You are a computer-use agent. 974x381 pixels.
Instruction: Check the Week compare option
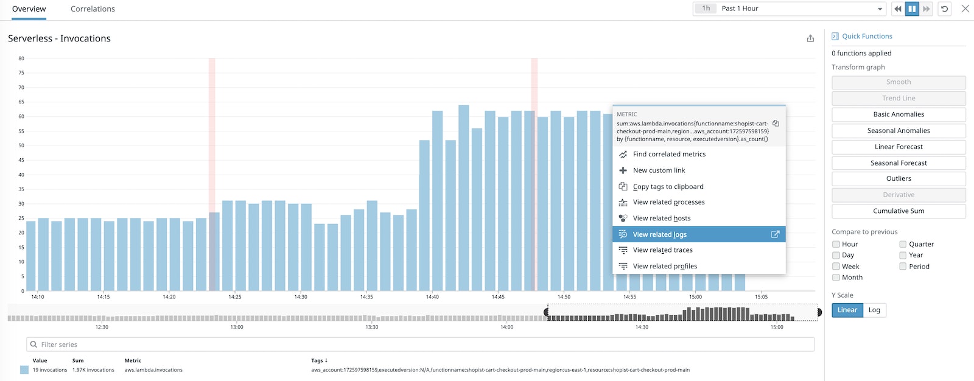coord(836,267)
